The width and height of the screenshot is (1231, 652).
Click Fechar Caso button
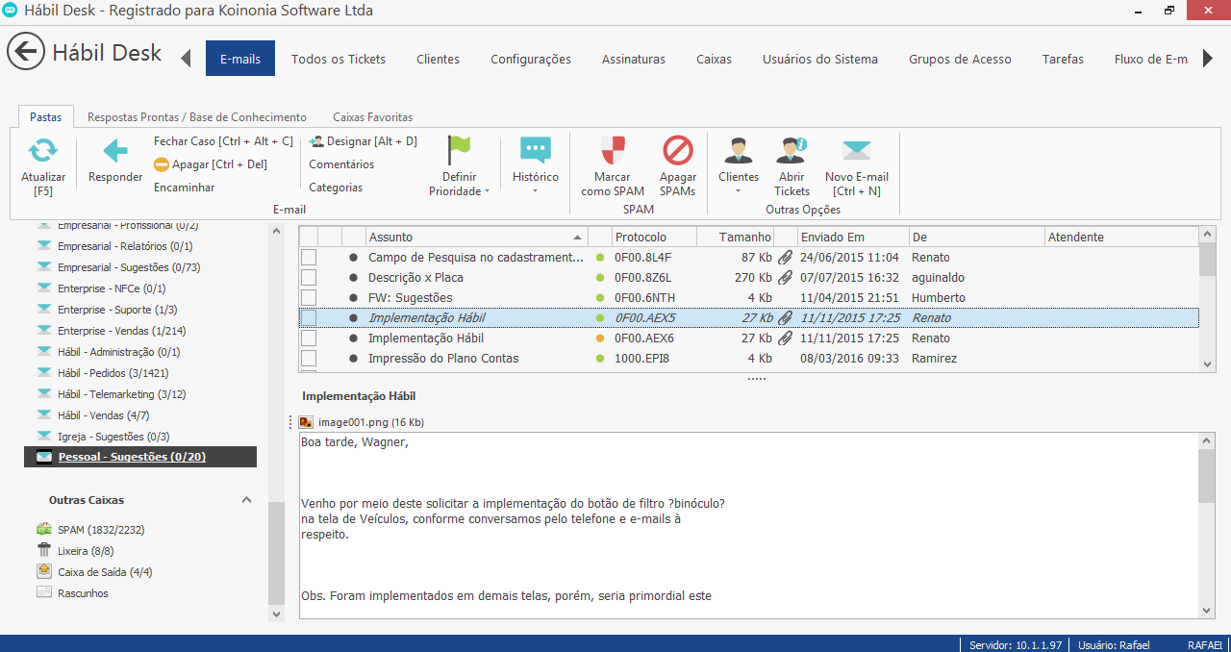223,141
